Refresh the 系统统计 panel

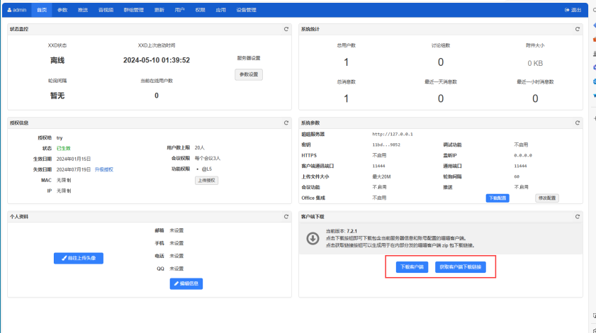tap(578, 29)
